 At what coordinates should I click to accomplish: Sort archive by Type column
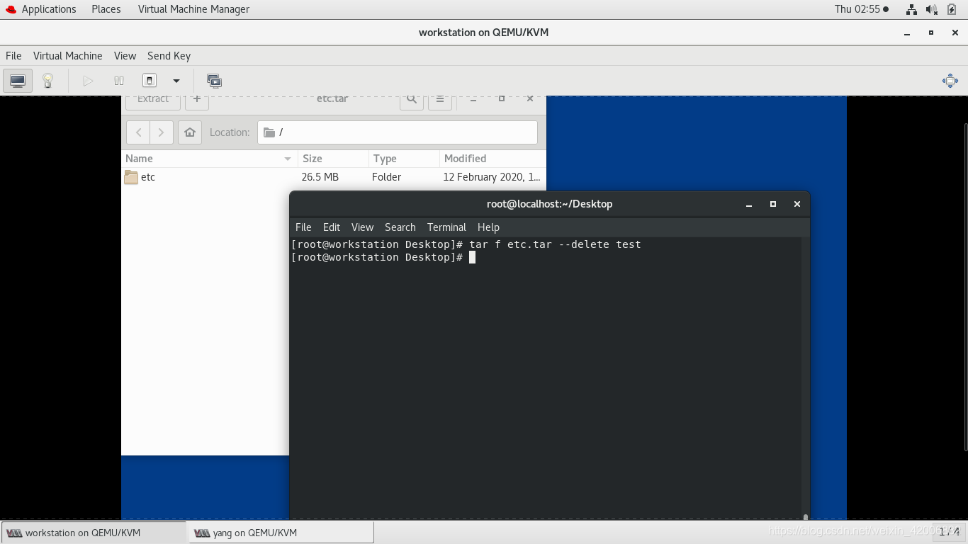(x=404, y=159)
